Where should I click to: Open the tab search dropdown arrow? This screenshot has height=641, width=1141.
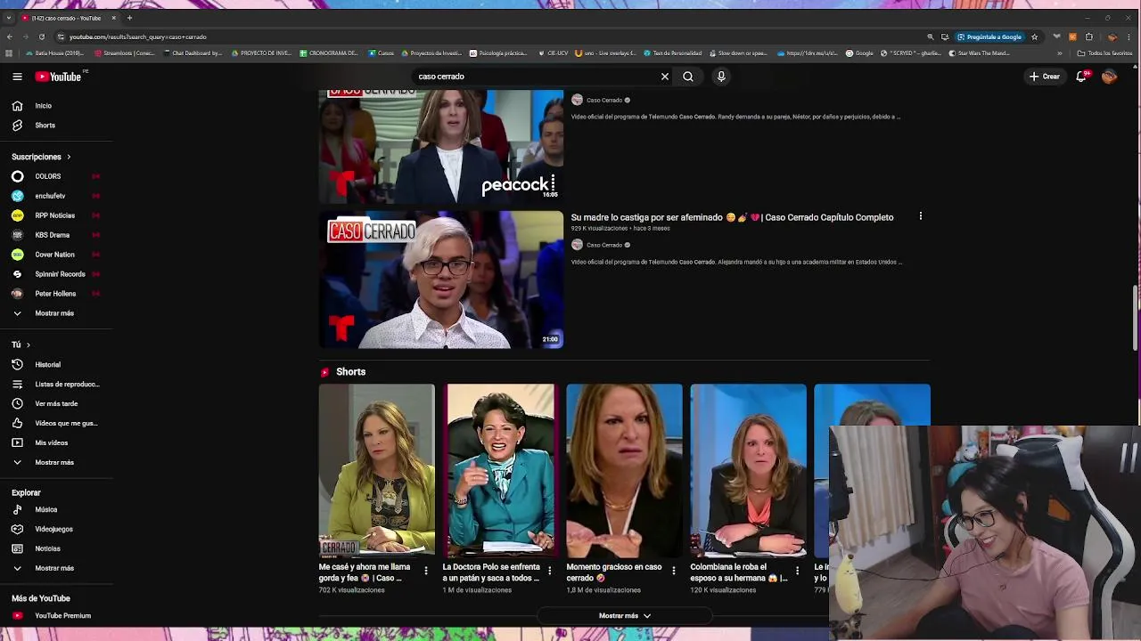(x=9, y=18)
